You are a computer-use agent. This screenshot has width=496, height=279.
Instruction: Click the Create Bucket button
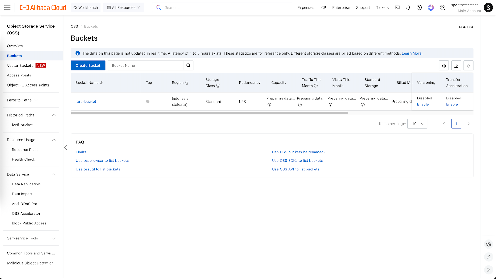[x=88, y=65]
